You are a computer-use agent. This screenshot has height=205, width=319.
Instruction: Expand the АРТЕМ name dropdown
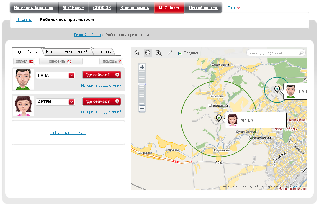(71, 102)
